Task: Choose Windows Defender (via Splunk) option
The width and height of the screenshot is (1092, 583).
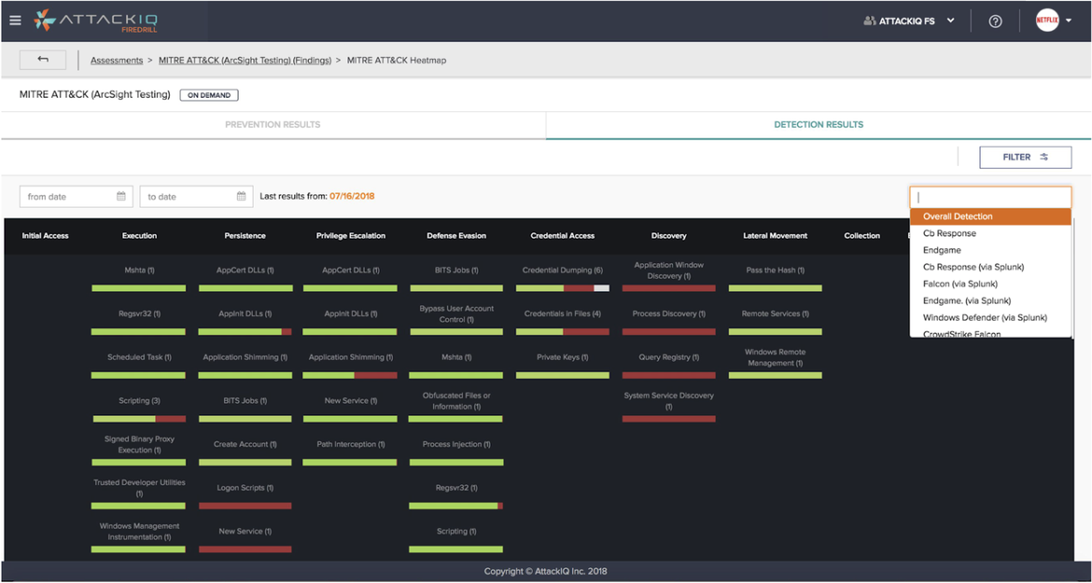Action: pyautogui.click(x=984, y=317)
